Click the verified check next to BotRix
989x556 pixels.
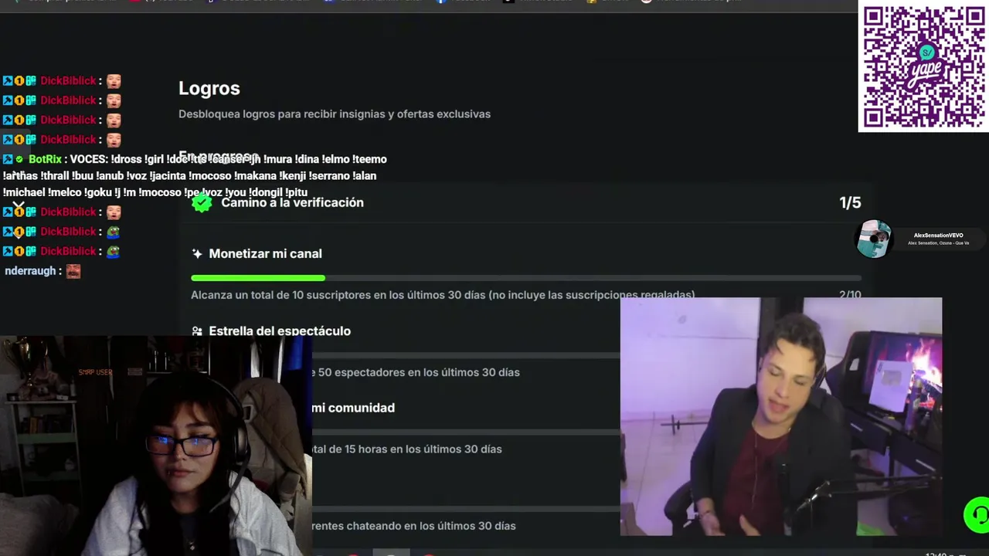point(19,159)
